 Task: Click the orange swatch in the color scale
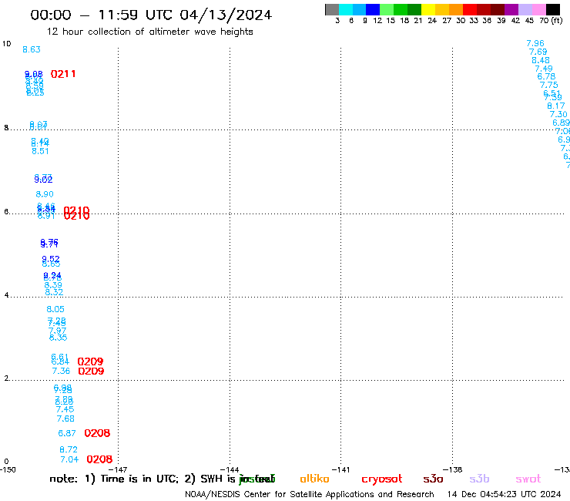pyautogui.click(x=456, y=9)
